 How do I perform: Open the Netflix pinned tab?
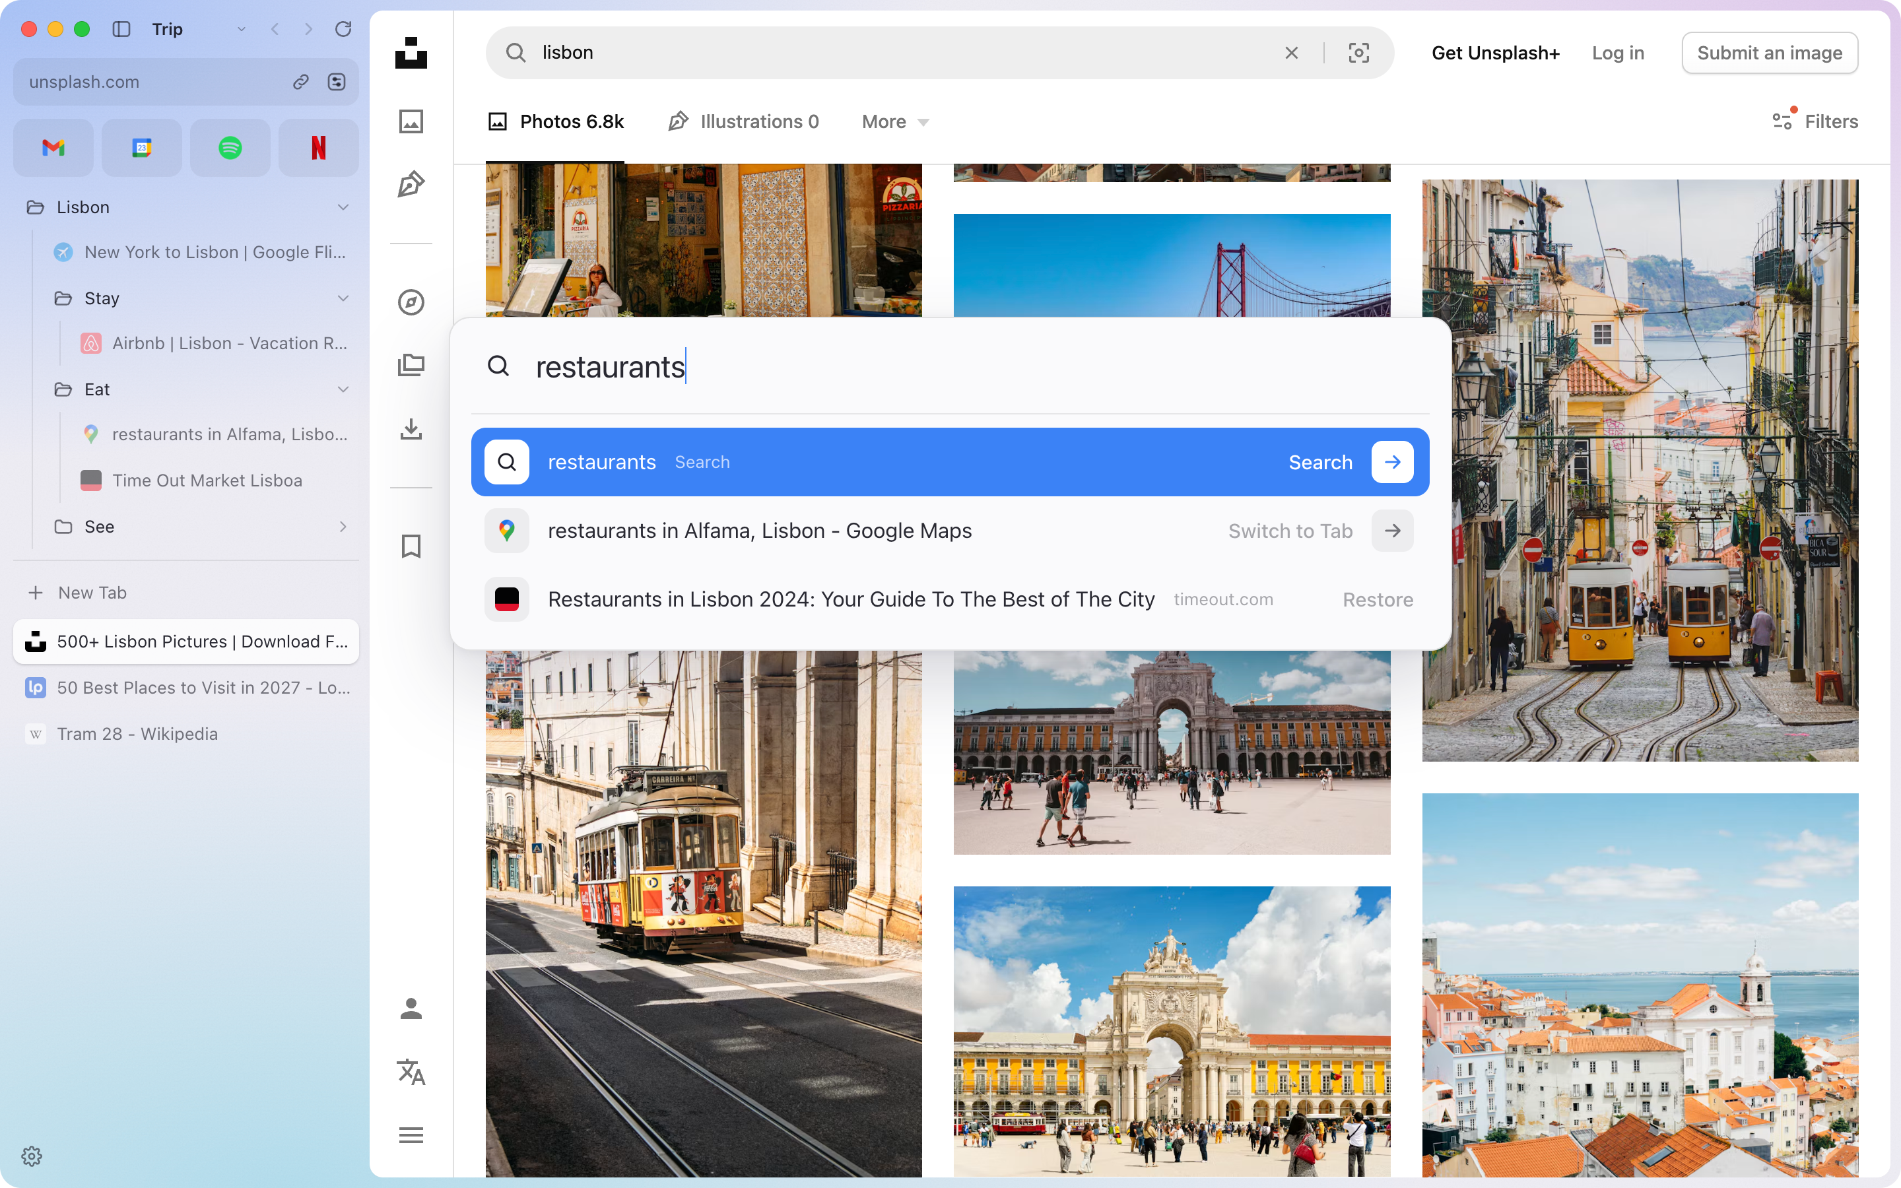(x=318, y=148)
